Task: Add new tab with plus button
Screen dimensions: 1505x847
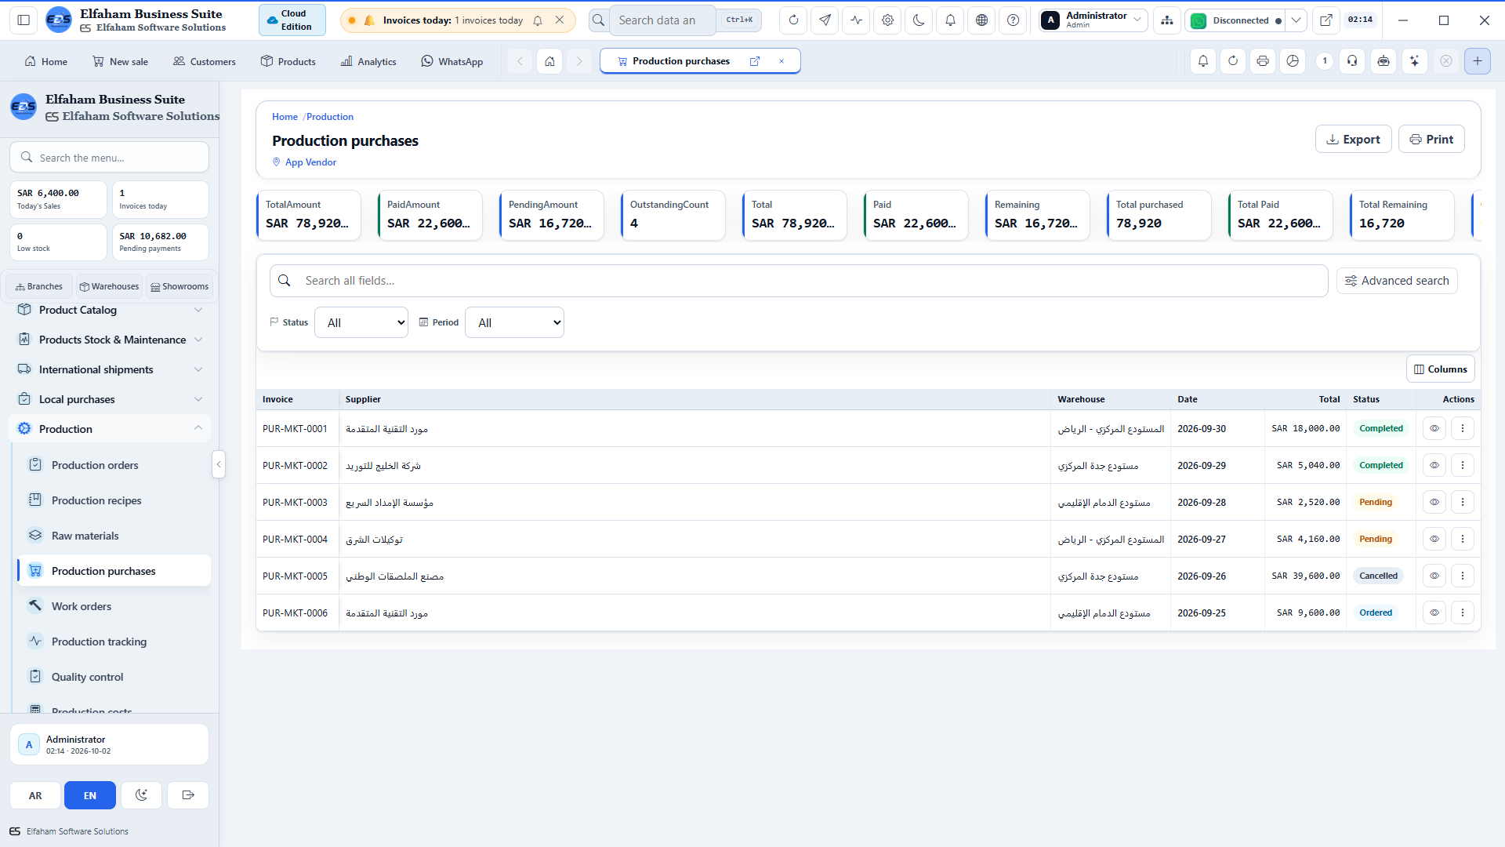Action: 1477,61
